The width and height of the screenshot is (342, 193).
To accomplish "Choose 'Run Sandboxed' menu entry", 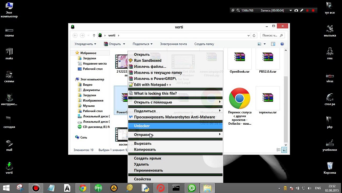I will [x=175, y=61].
